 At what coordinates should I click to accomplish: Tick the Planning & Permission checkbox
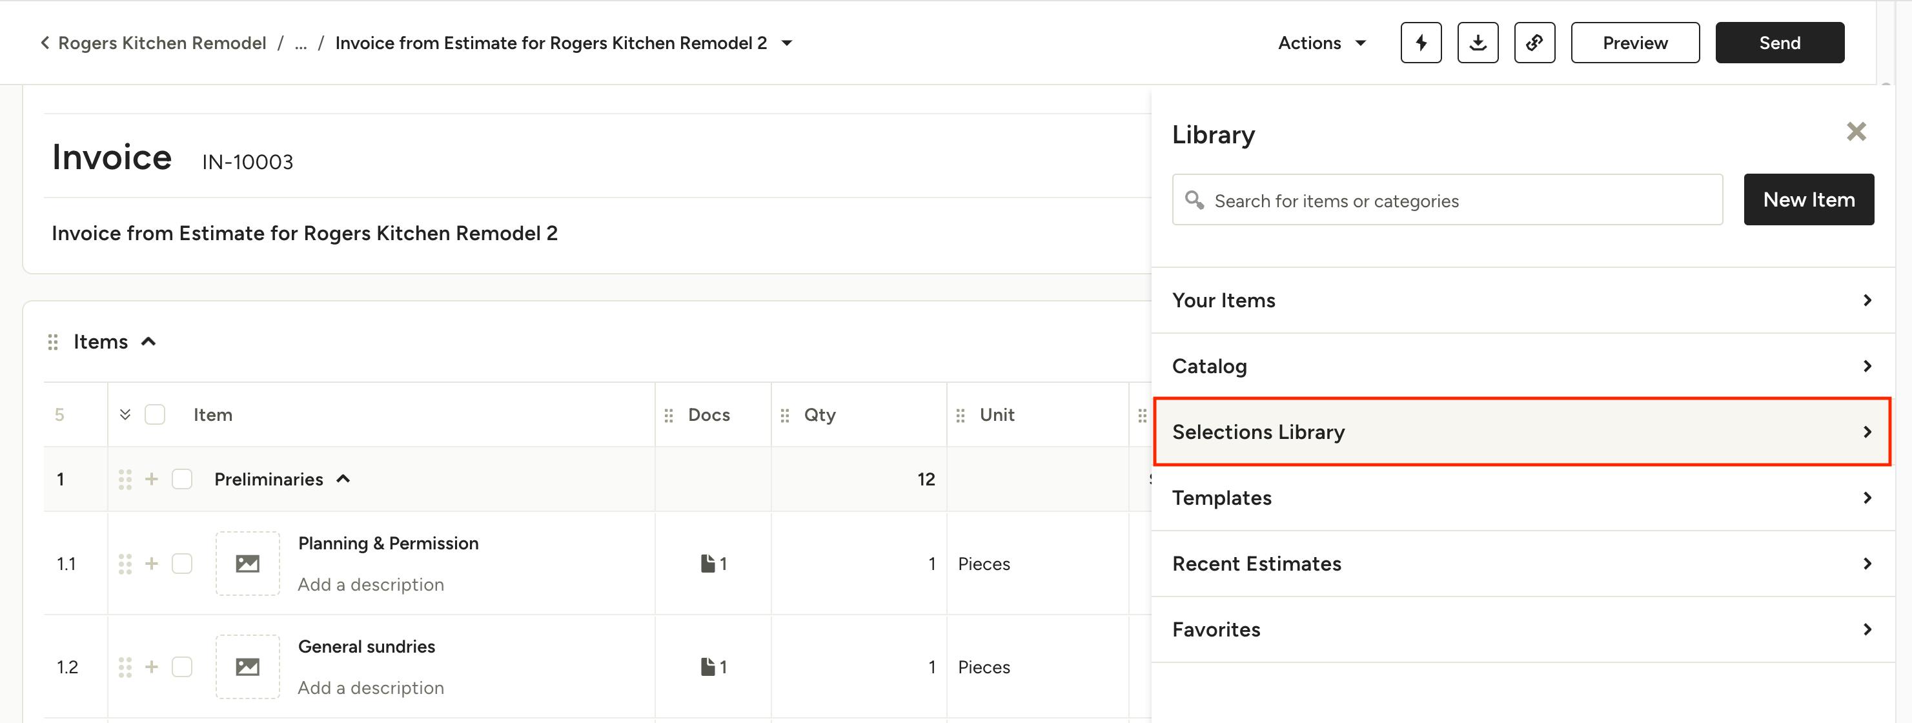click(x=182, y=564)
